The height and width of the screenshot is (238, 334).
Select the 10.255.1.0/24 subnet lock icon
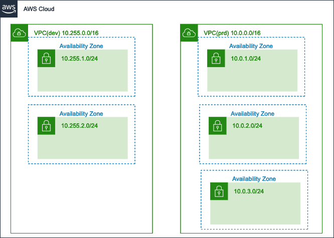coord(46,59)
